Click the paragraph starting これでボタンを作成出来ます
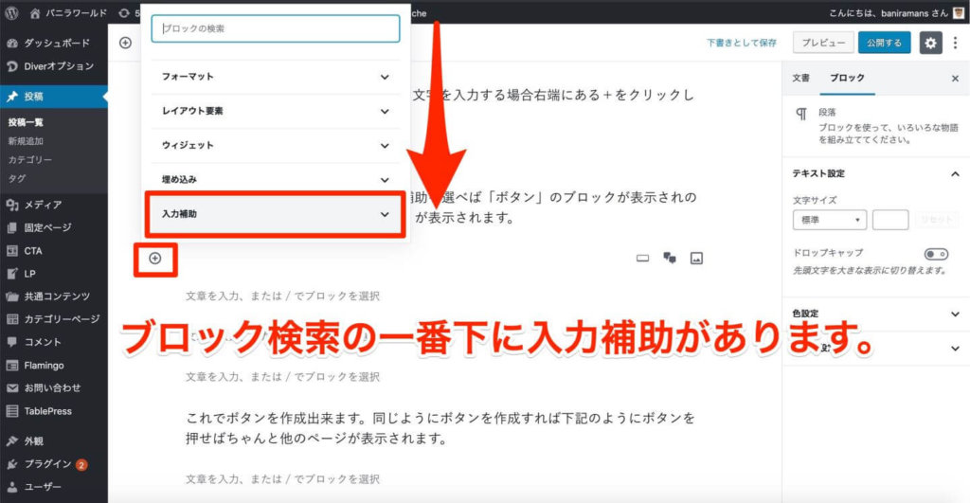 pos(440,428)
